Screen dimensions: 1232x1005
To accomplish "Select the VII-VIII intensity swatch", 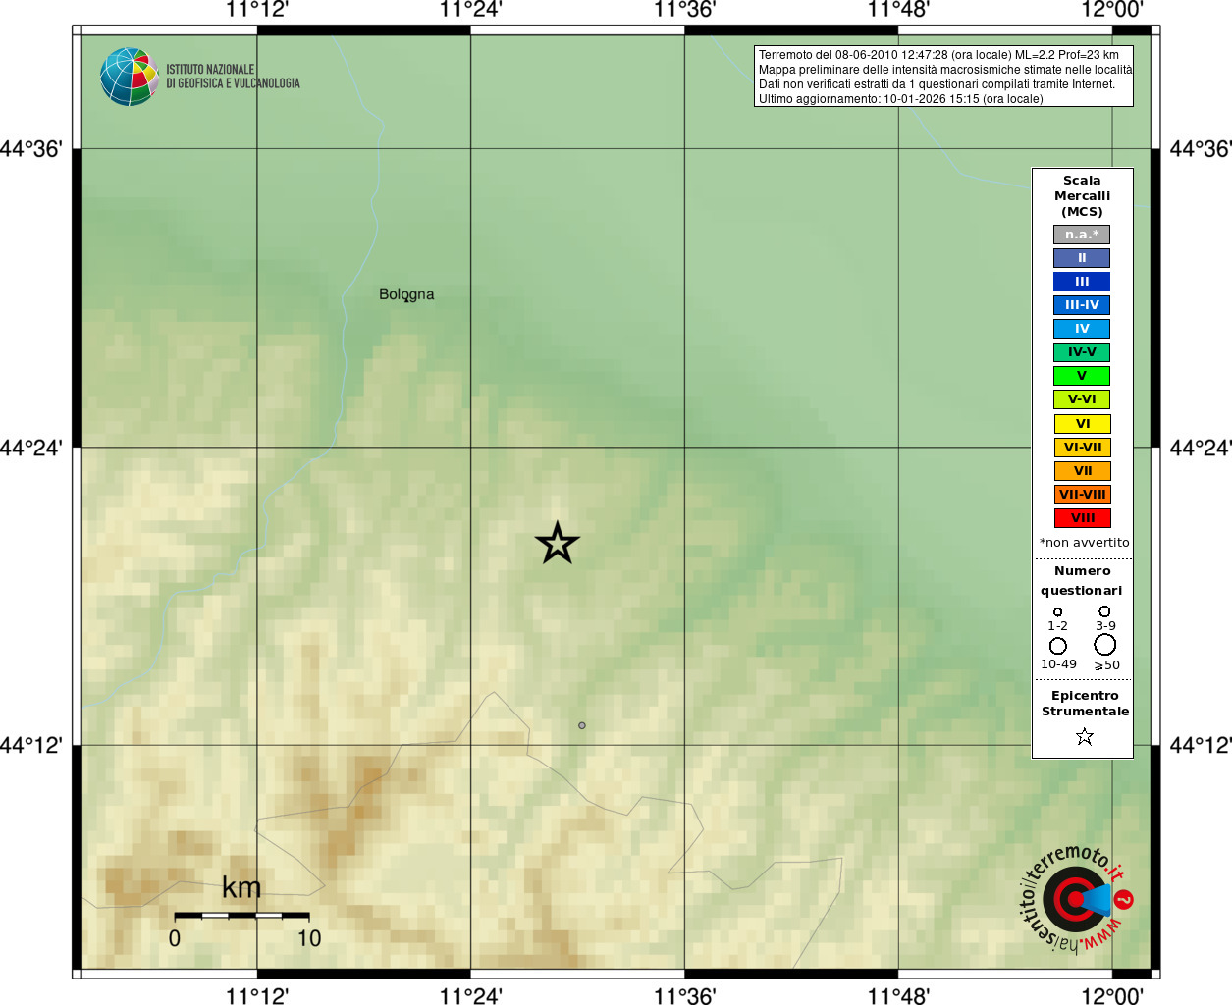I will [1082, 495].
